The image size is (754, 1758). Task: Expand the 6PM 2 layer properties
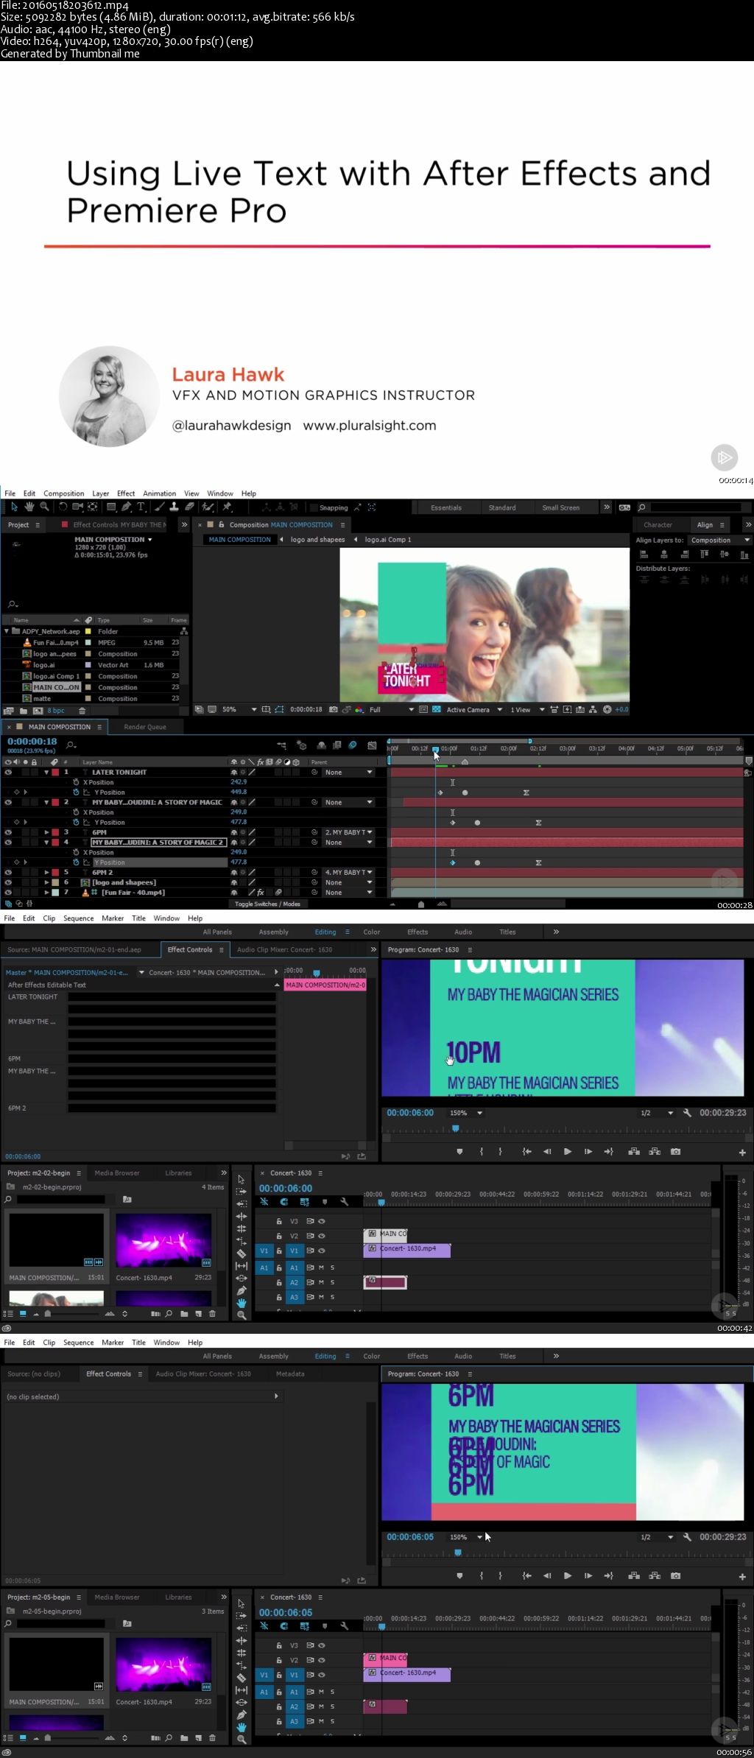[x=46, y=872]
